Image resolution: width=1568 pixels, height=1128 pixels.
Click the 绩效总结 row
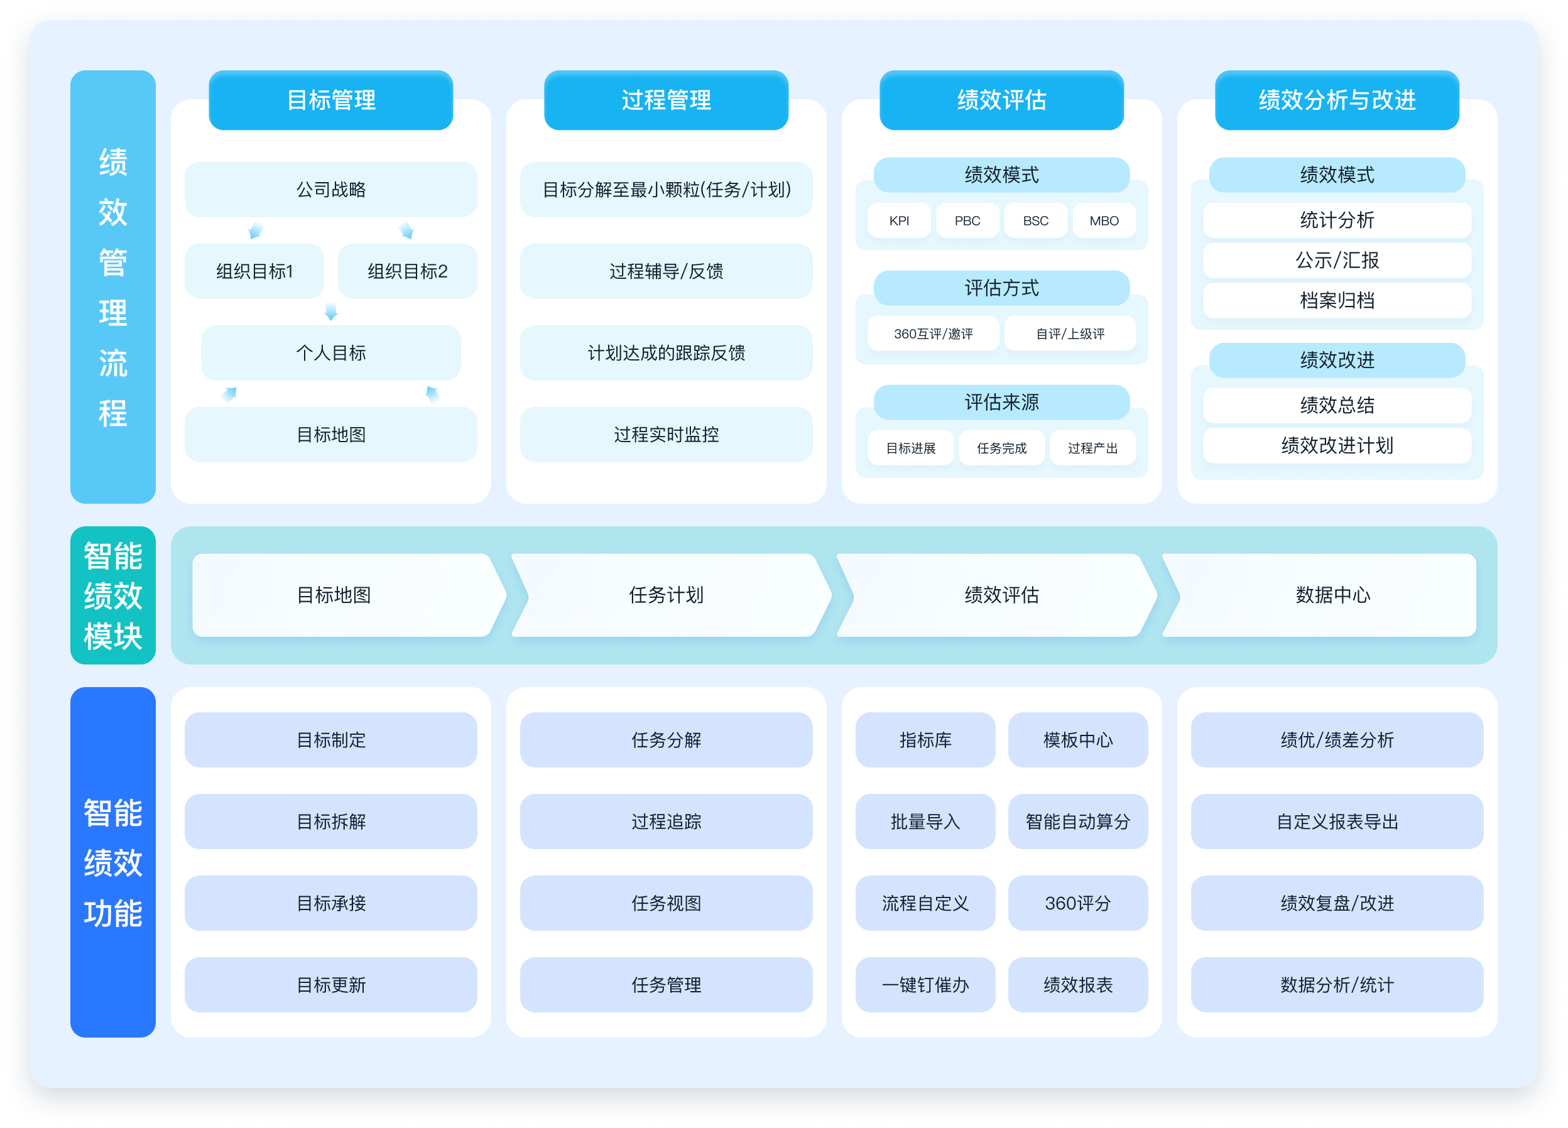(x=1336, y=406)
